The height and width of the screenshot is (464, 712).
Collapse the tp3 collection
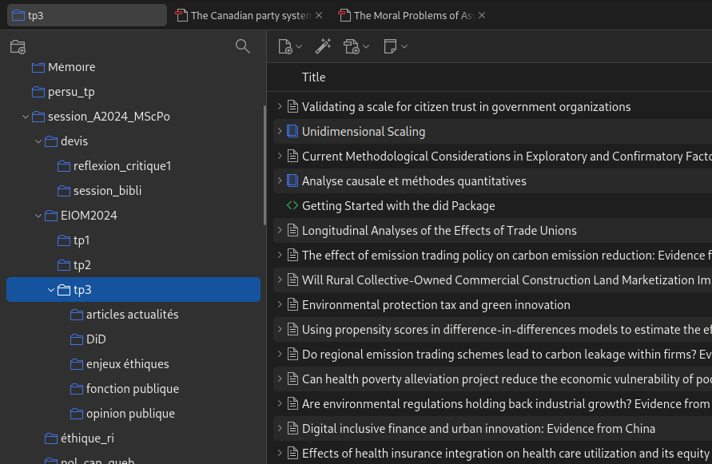51,290
